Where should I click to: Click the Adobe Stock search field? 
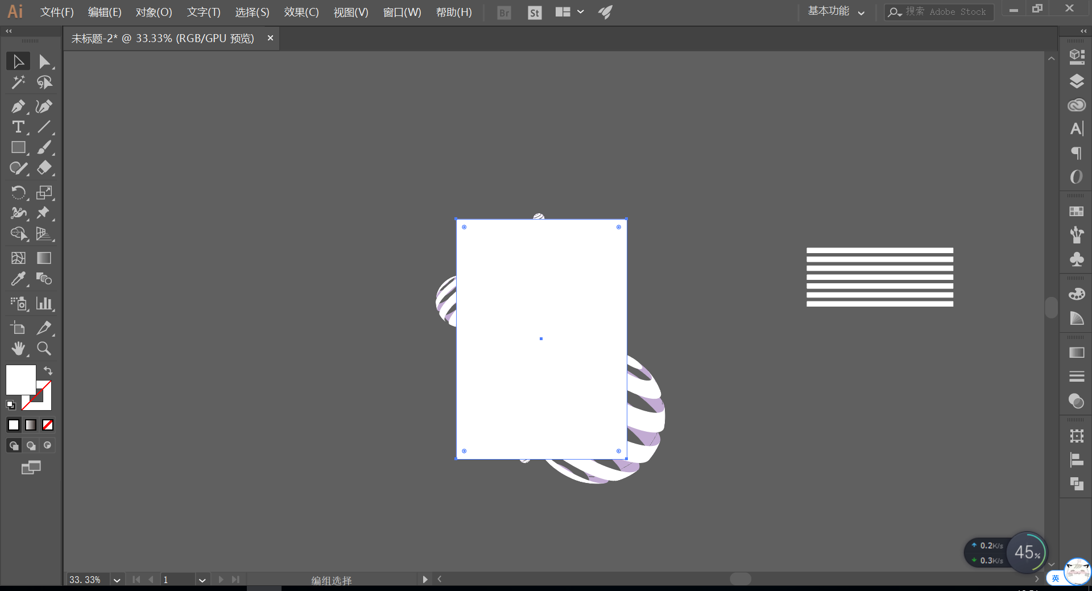(939, 12)
